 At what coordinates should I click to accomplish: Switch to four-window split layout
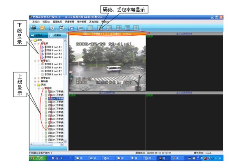[x=99, y=28]
